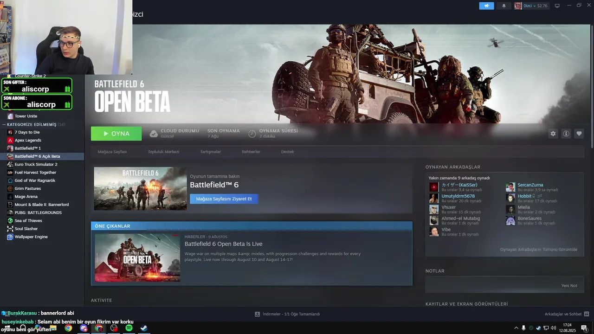Open Mağaza Sayfası tab

pos(112,152)
